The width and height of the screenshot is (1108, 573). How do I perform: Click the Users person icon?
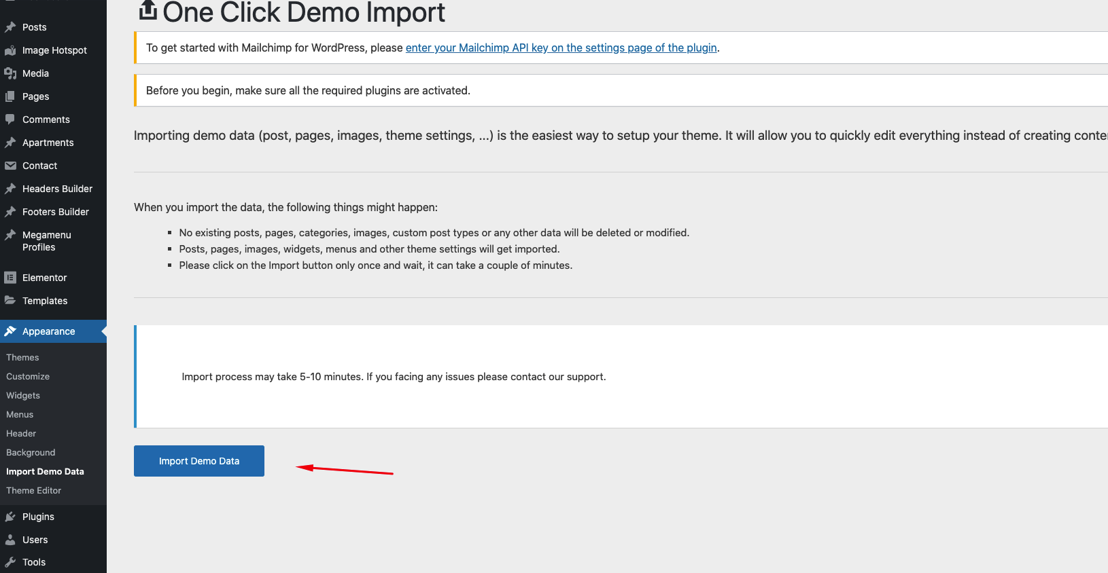tap(10, 540)
